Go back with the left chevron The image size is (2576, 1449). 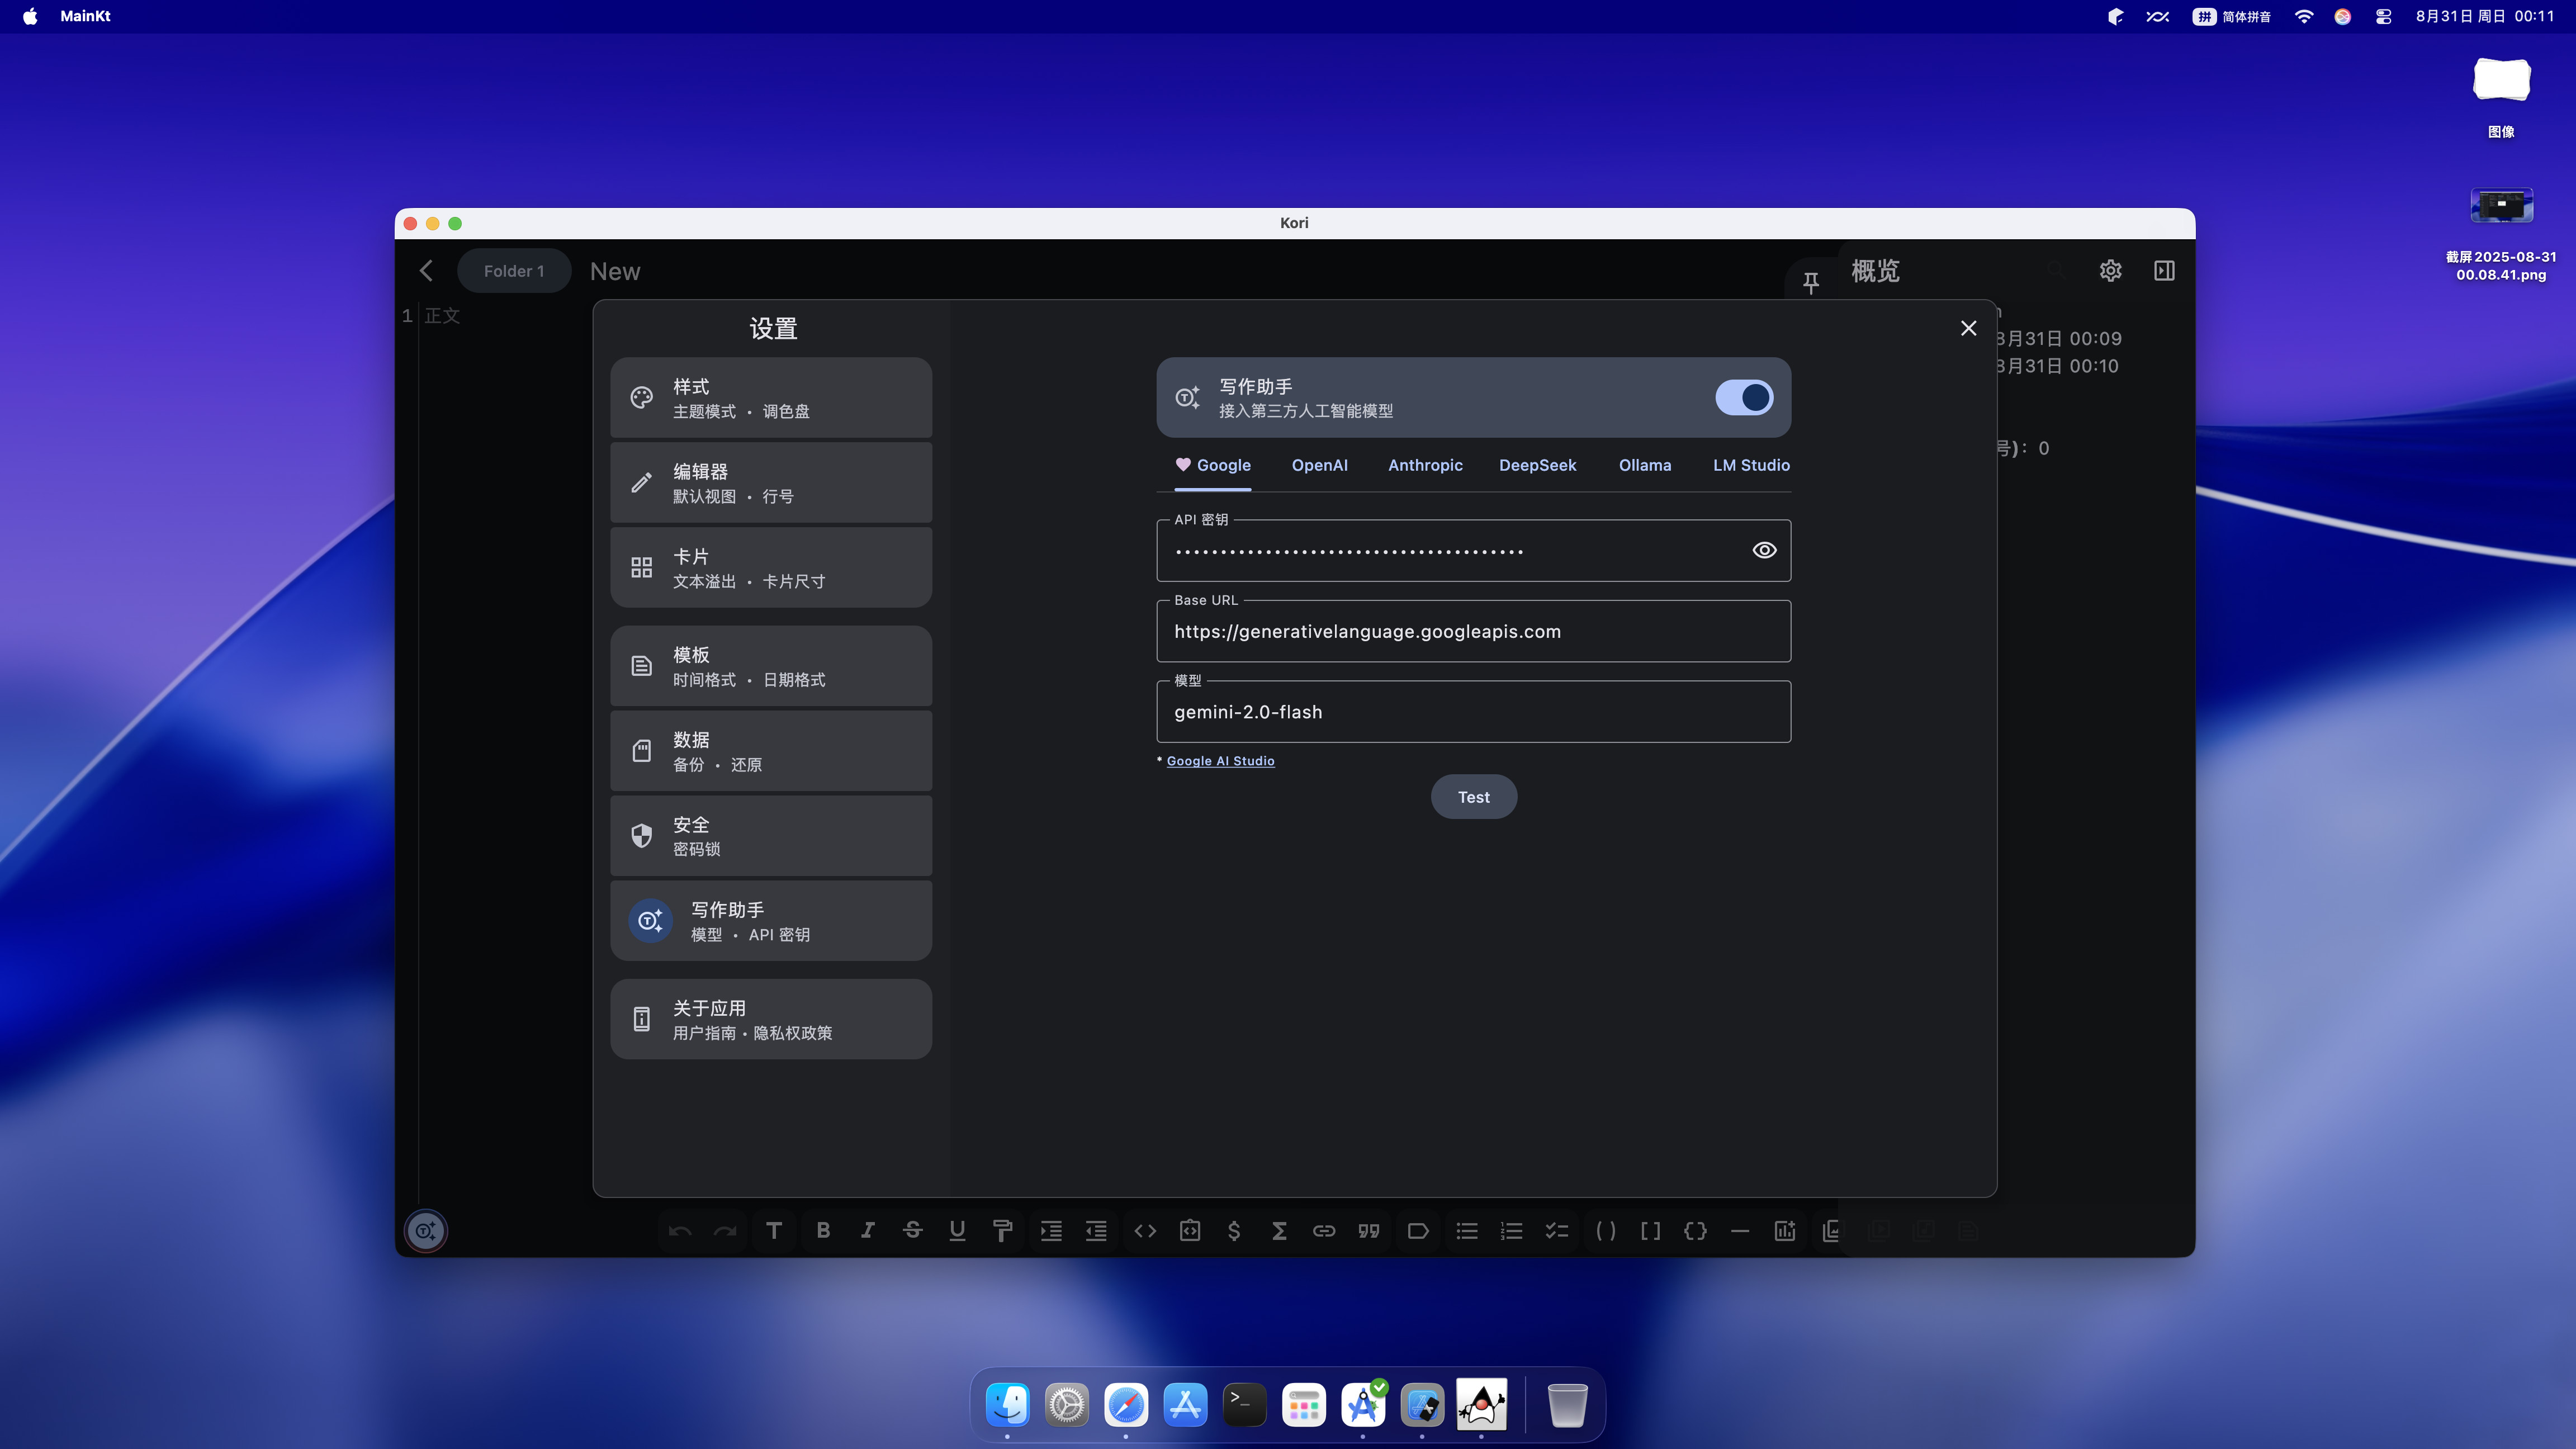pyautogui.click(x=427, y=271)
